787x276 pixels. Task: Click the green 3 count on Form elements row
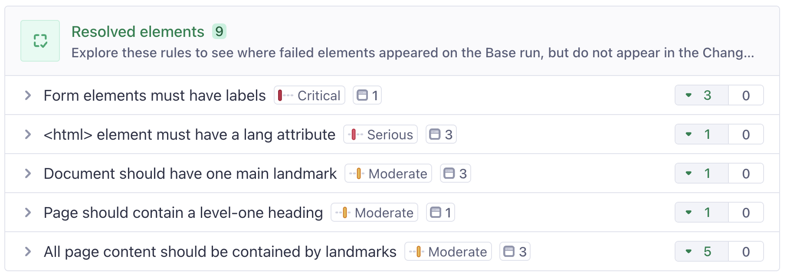[x=707, y=95]
